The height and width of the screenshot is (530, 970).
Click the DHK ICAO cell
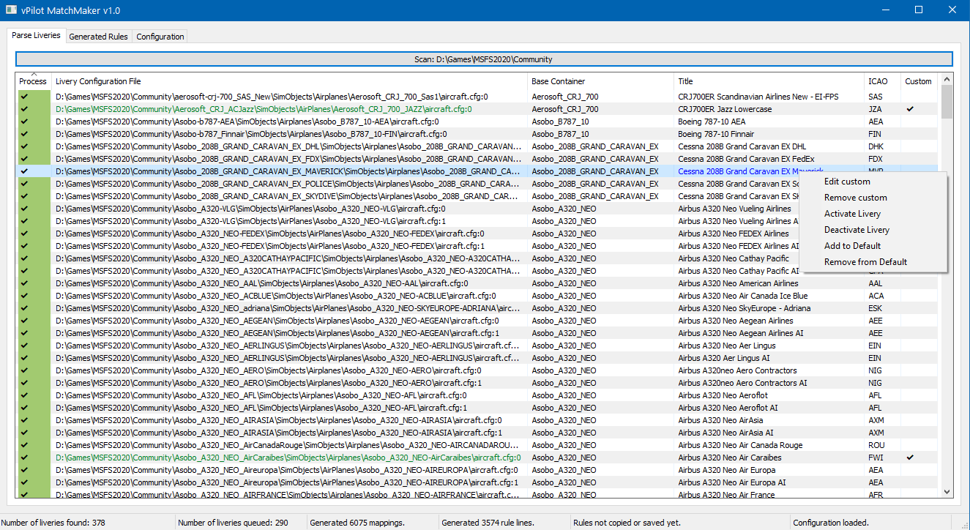click(876, 146)
